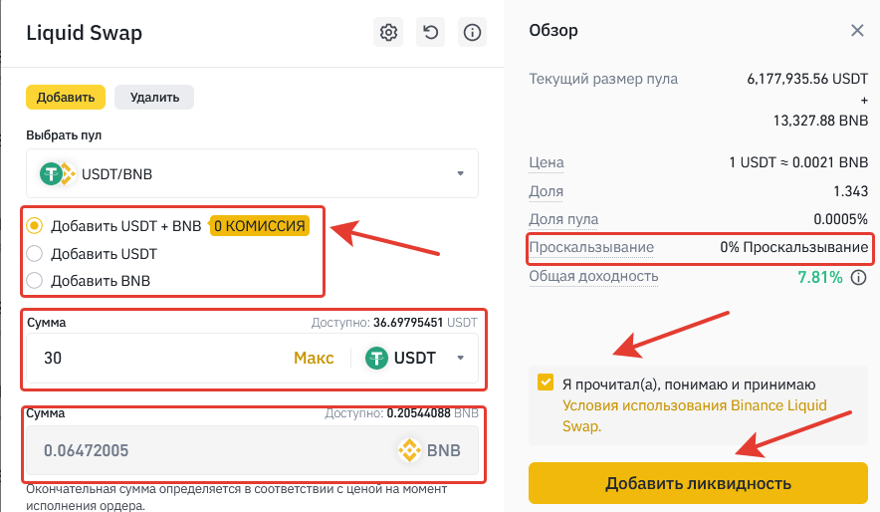Screen dimensions: 880x512
Task: Click the refresh history icon
Action: point(430,32)
